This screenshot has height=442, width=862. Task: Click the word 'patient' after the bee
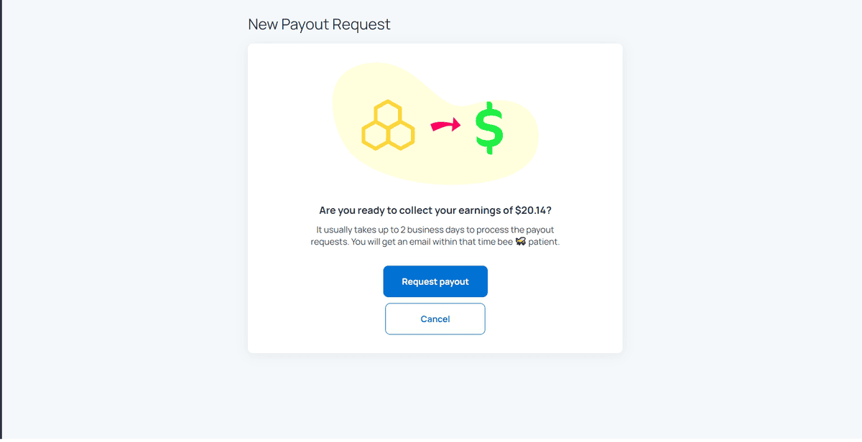click(x=544, y=242)
